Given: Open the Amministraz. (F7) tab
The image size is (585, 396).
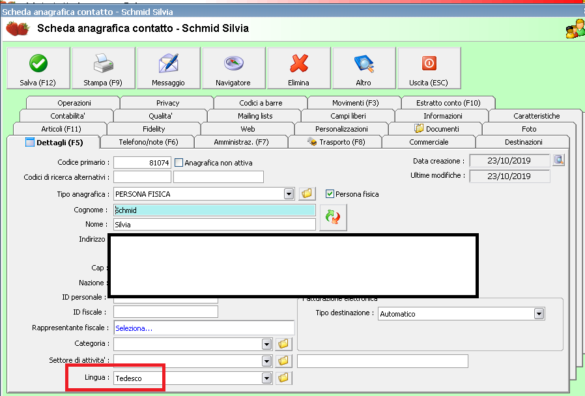Looking at the screenshot, I should point(242,142).
